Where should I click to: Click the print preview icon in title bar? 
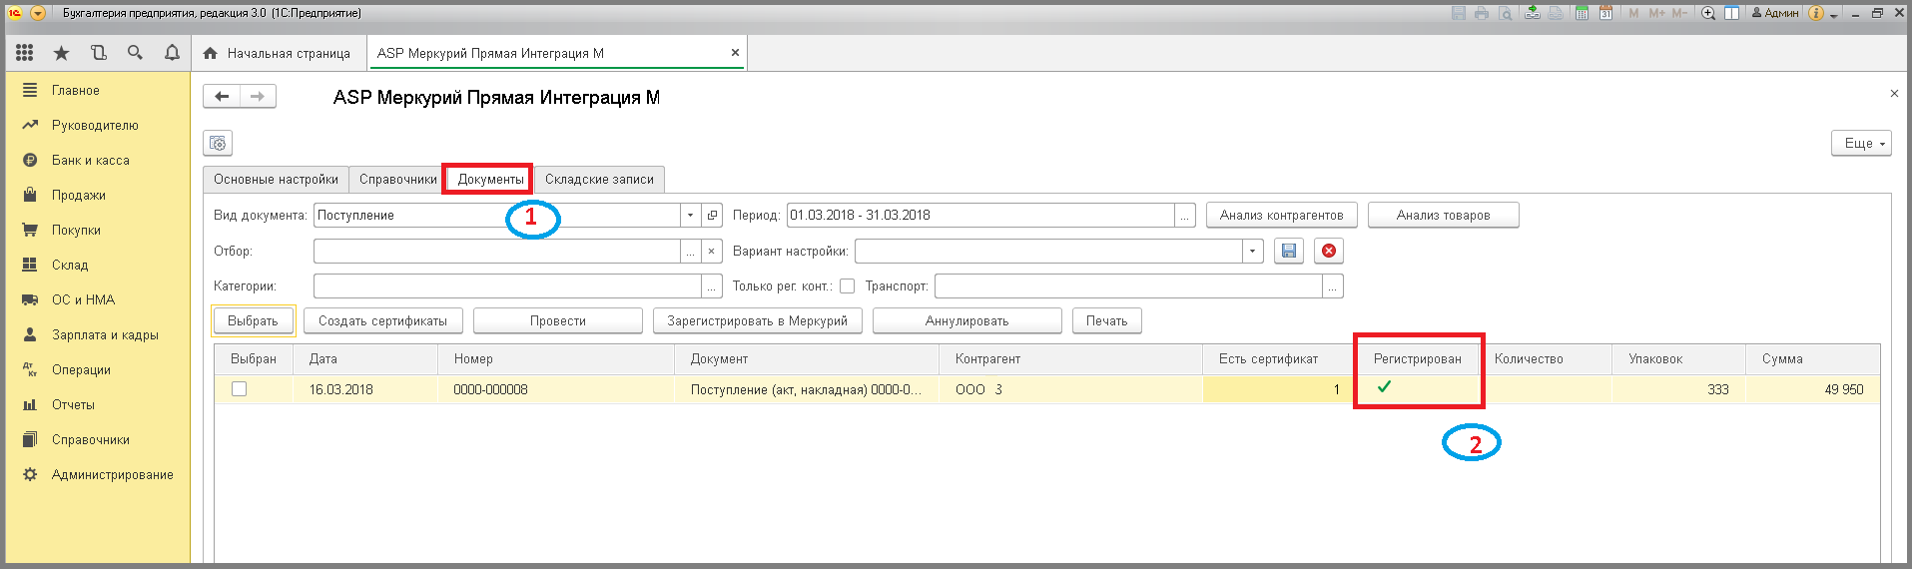tap(1506, 13)
